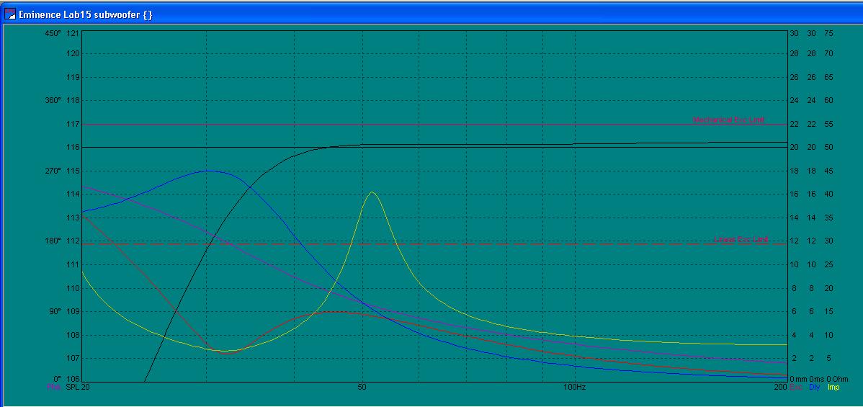This screenshot has width=863, height=407.
Task: Click the 117 SPL axis value
Action: click(73, 124)
